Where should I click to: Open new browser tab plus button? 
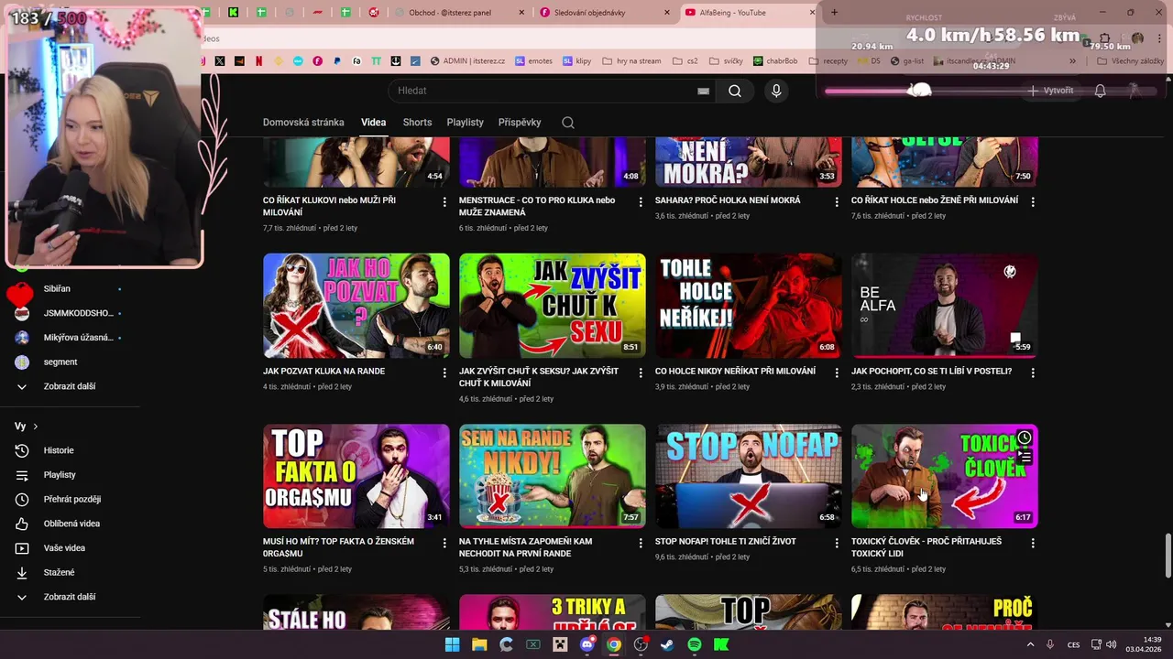[x=834, y=12]
